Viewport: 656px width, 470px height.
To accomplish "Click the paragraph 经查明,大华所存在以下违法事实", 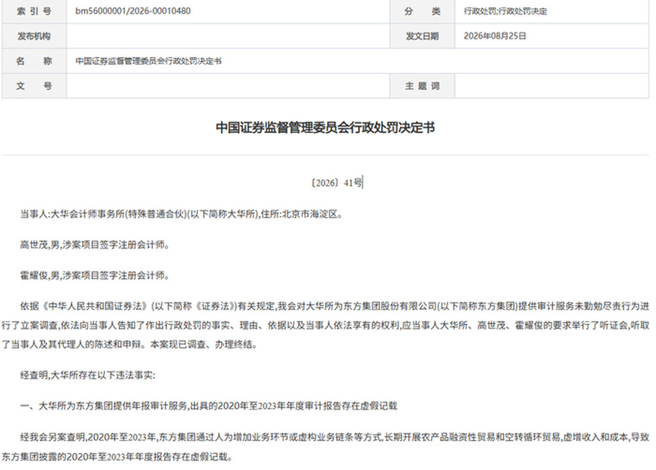I will point(87,375).
